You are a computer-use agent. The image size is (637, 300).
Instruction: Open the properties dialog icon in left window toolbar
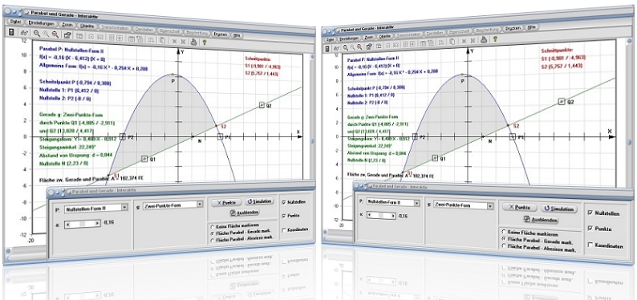coord(67,35)
